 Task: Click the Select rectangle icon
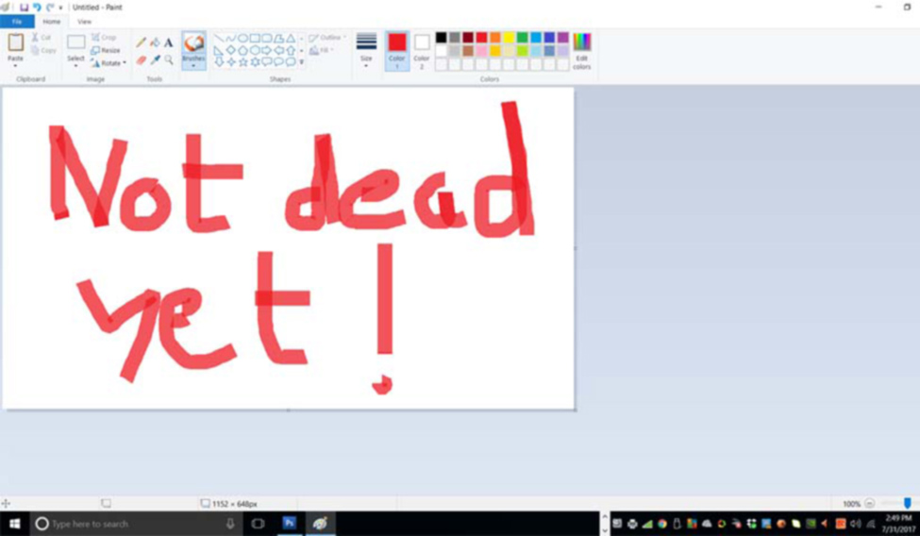click(75, 42)
